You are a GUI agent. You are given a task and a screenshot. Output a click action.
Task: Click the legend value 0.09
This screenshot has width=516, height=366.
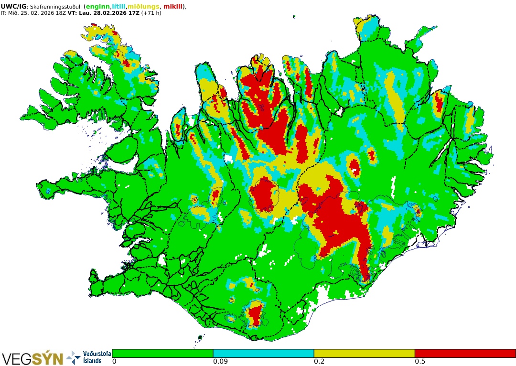click(x=220, y=362)
